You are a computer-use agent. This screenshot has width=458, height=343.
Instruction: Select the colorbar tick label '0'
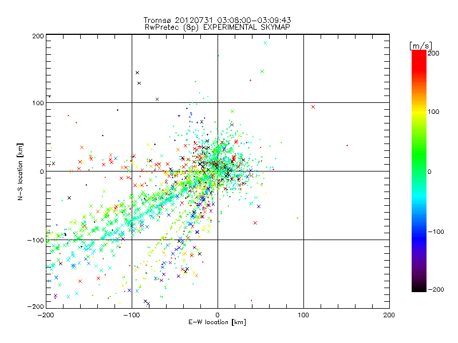tap(429, 172)
